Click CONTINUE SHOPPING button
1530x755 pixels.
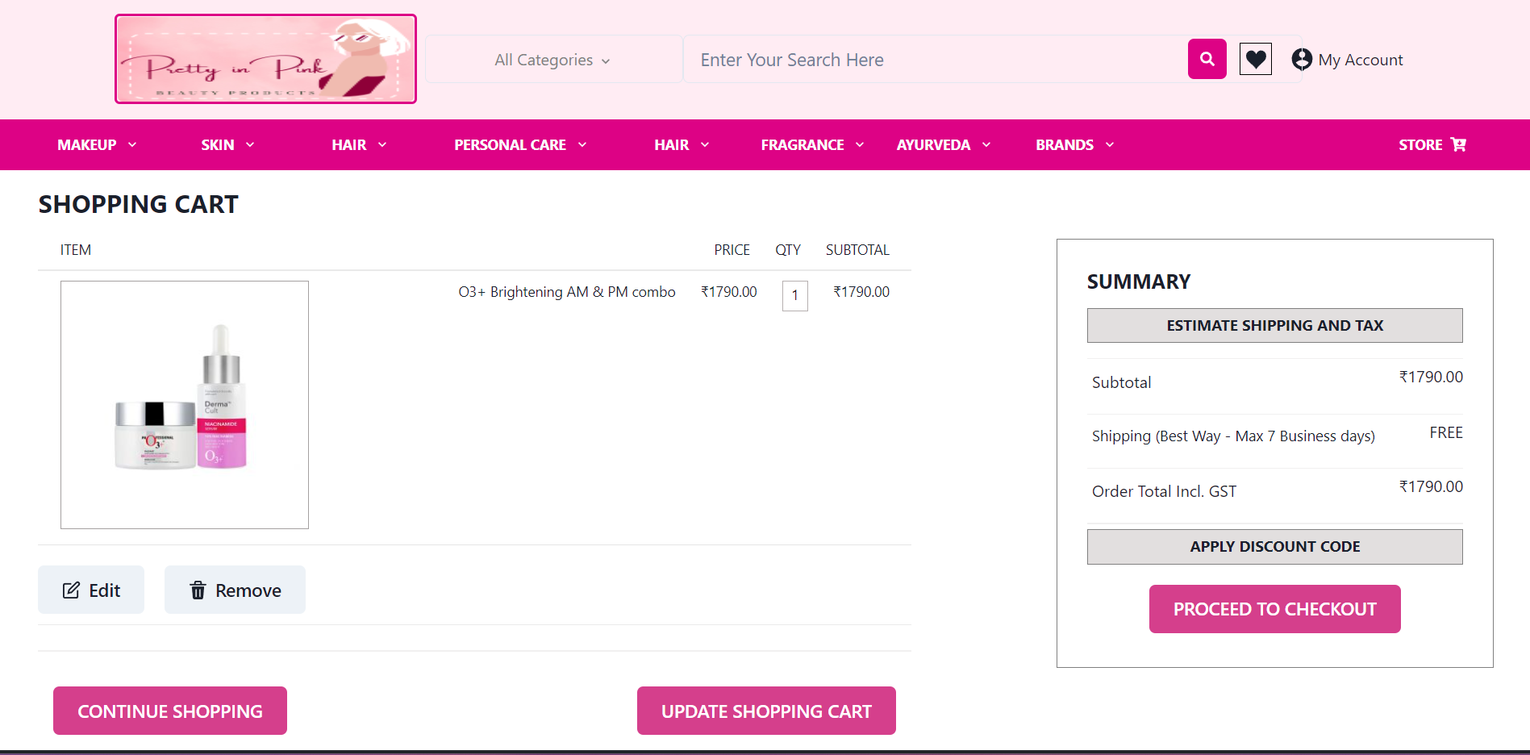[170, 711]
